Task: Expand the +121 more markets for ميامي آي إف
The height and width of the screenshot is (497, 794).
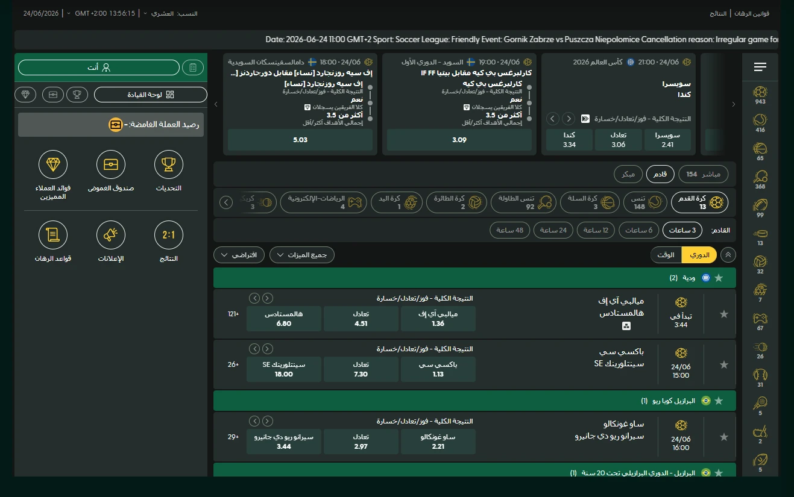Action: pos(233,314)
